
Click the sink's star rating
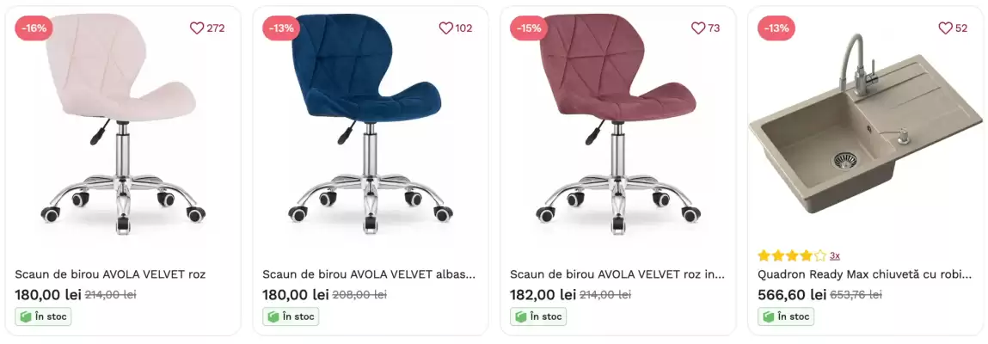(791, 255)
